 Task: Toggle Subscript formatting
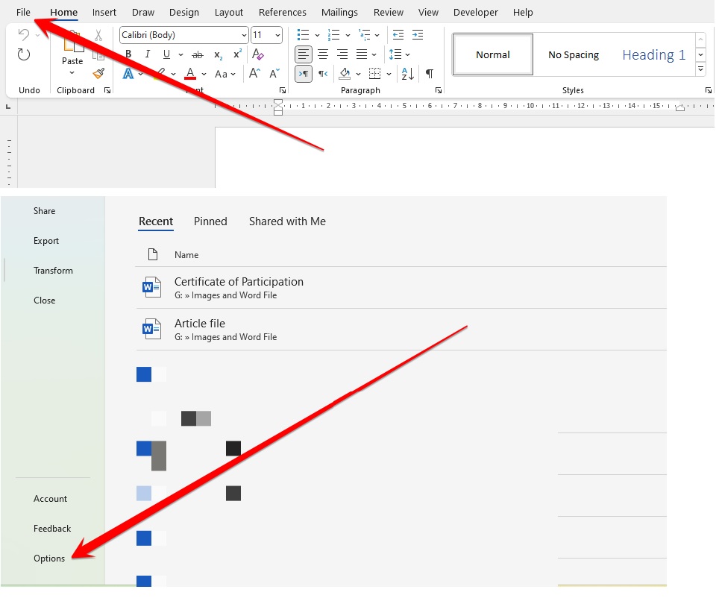[x=219, y=55]
